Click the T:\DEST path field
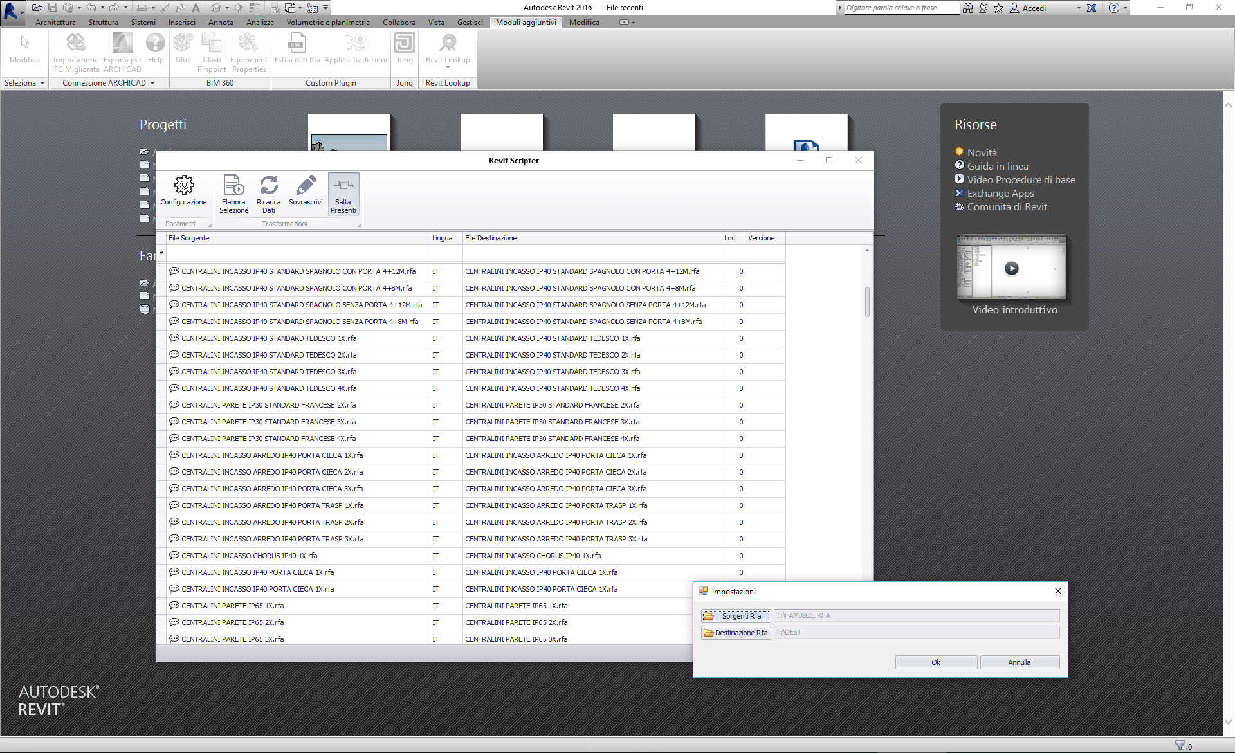This screenshot has width=1235, height=753. [x=916, y=632]
